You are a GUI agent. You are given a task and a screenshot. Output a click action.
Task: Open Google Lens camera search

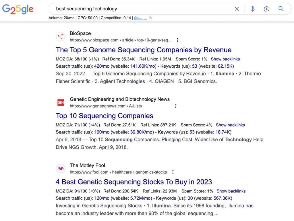pyautogui.click(x=266, y=9)
